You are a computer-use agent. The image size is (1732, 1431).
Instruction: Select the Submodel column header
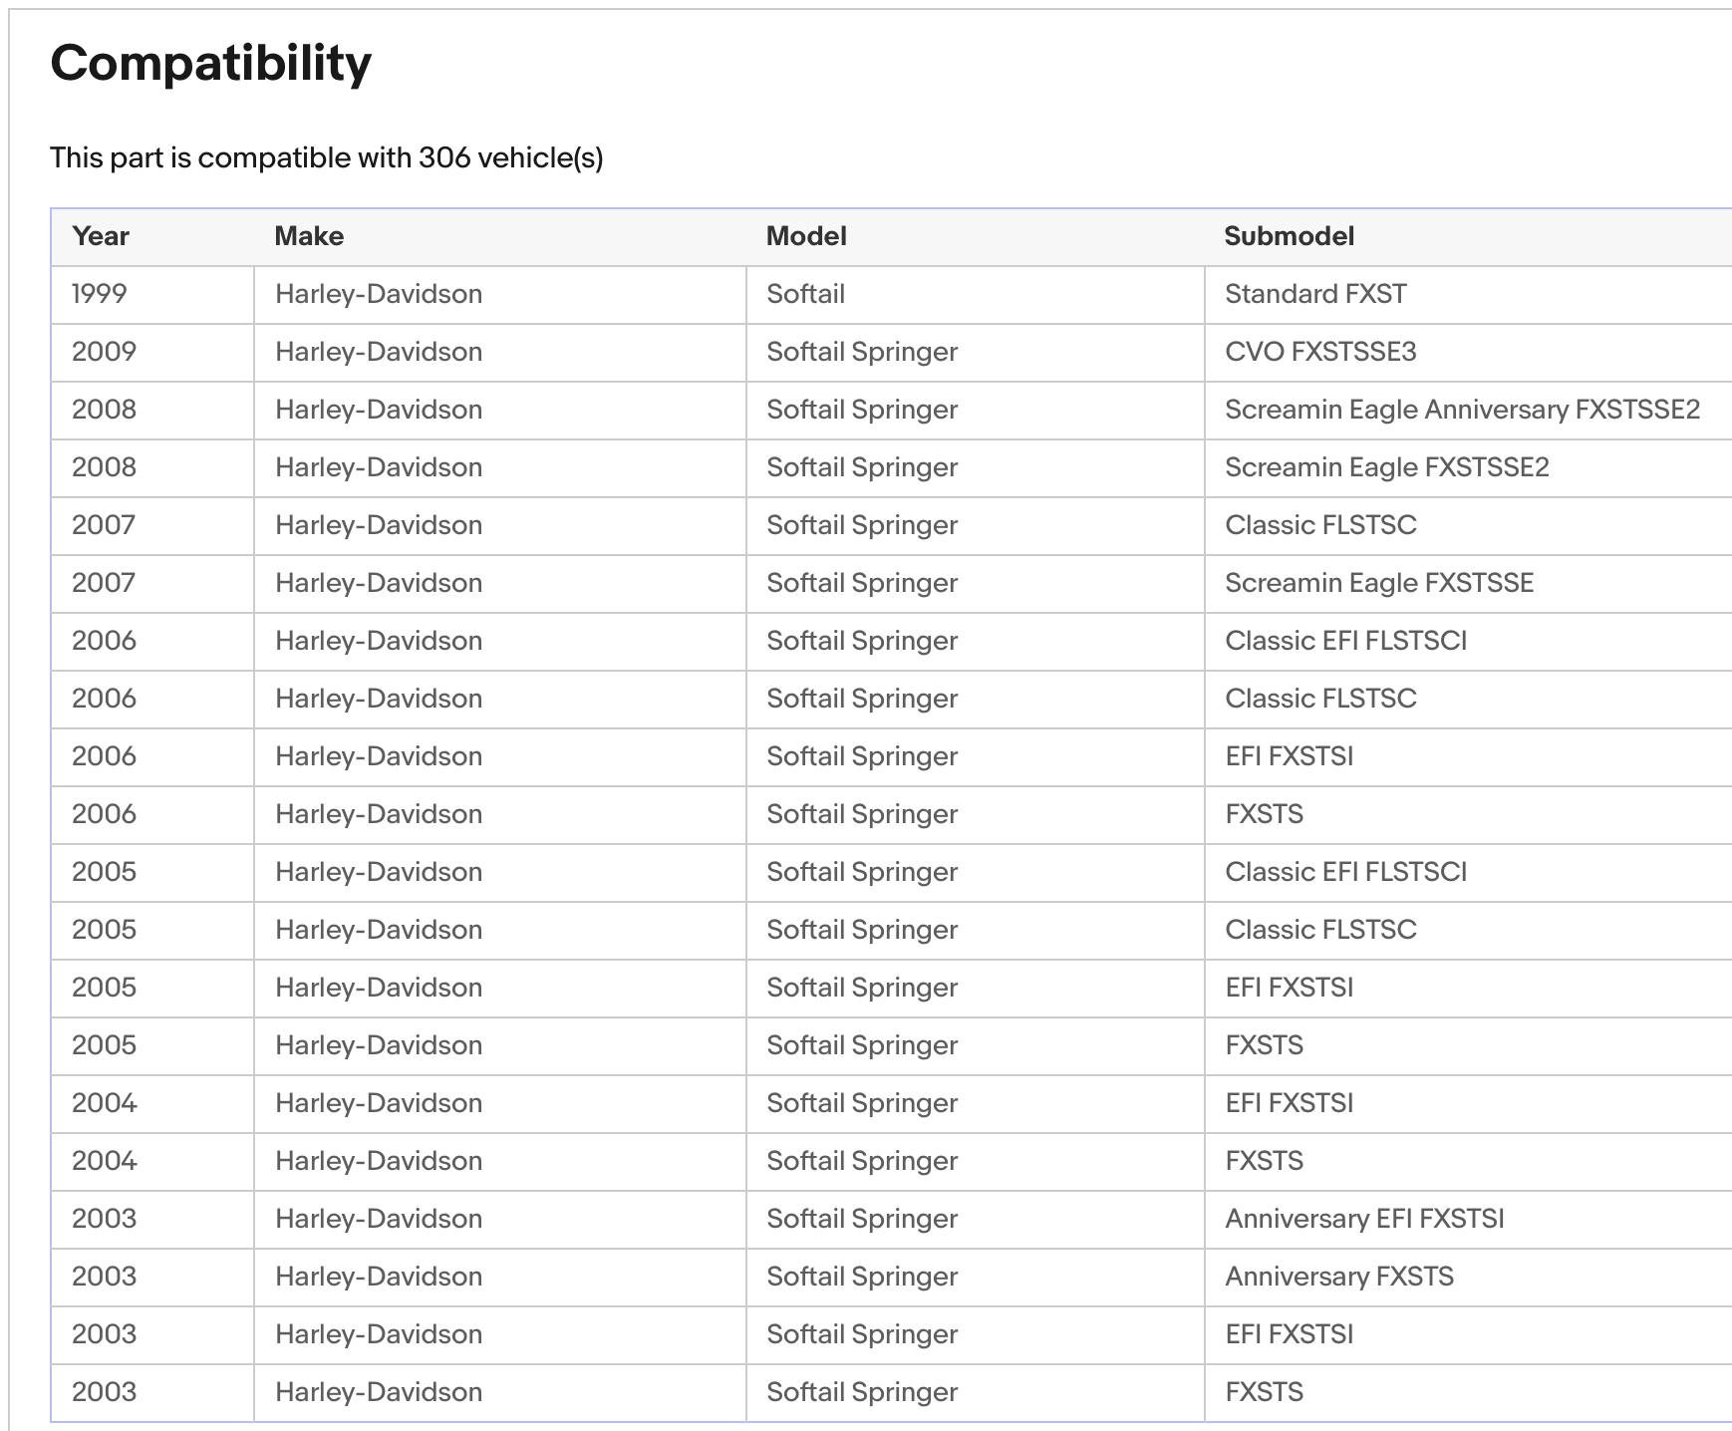[x=1289, y=236]
